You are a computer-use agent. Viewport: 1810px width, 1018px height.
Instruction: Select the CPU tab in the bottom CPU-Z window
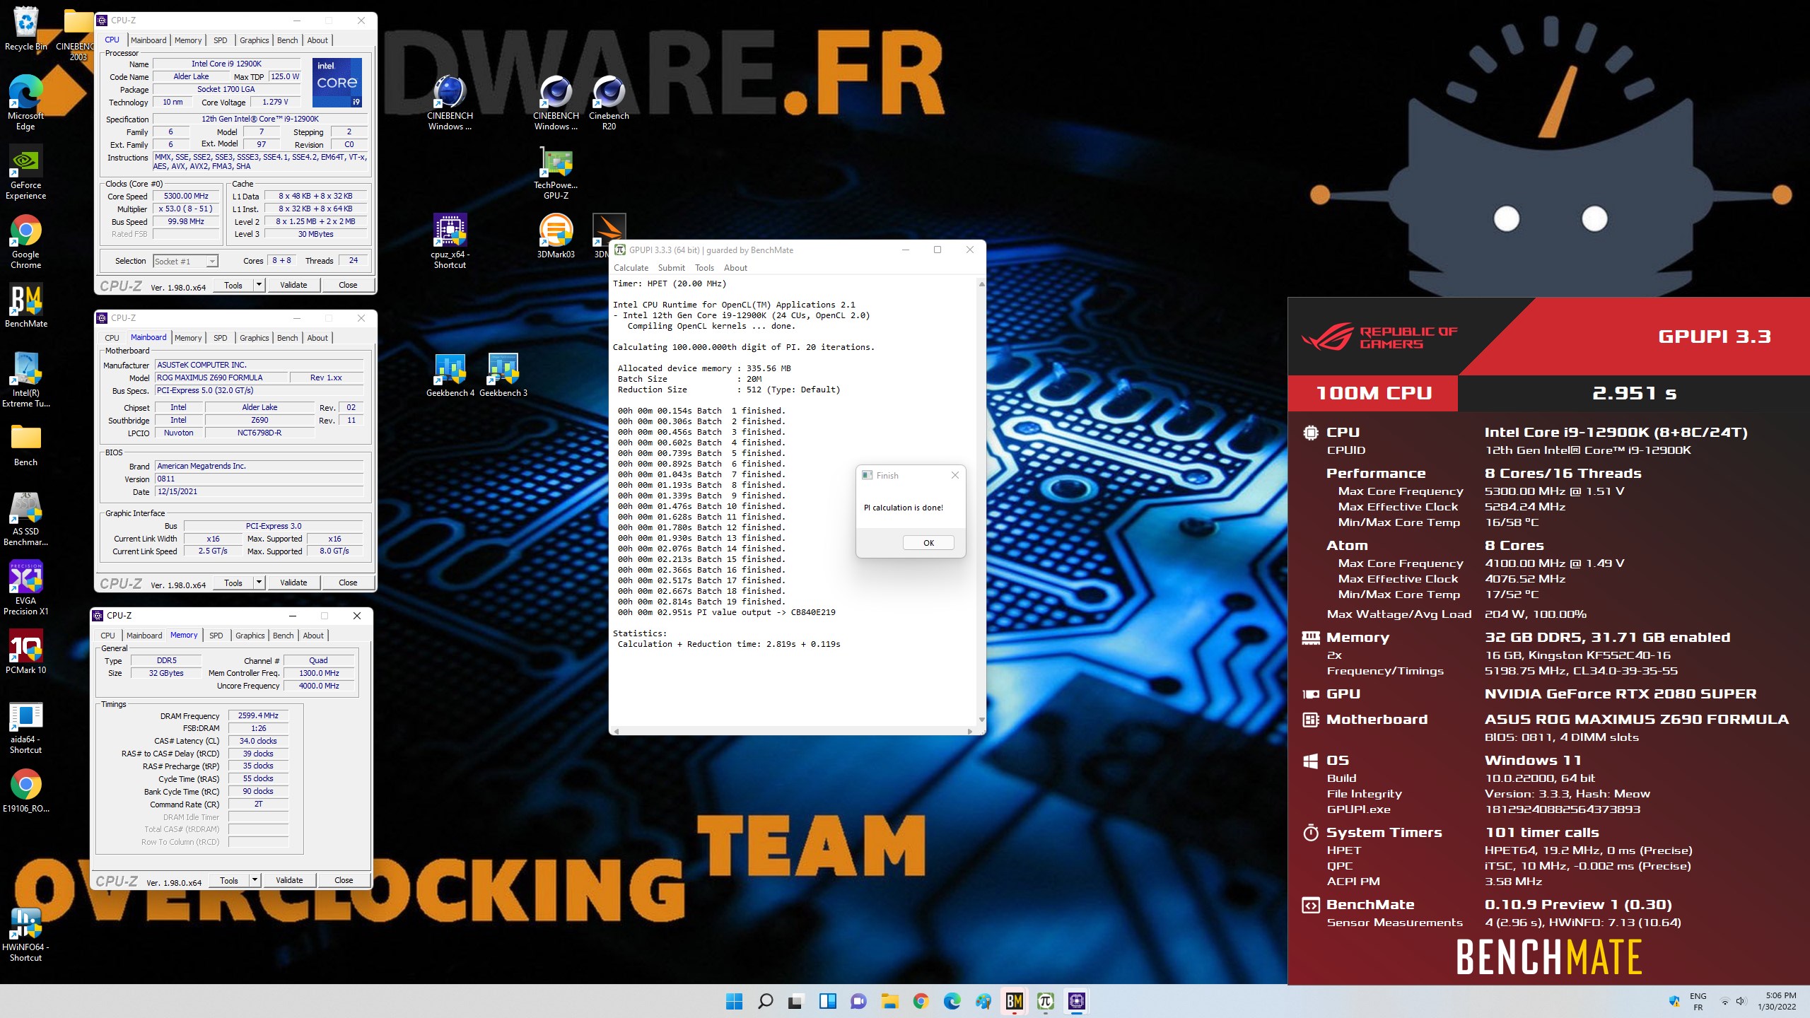tap(107, 636)
